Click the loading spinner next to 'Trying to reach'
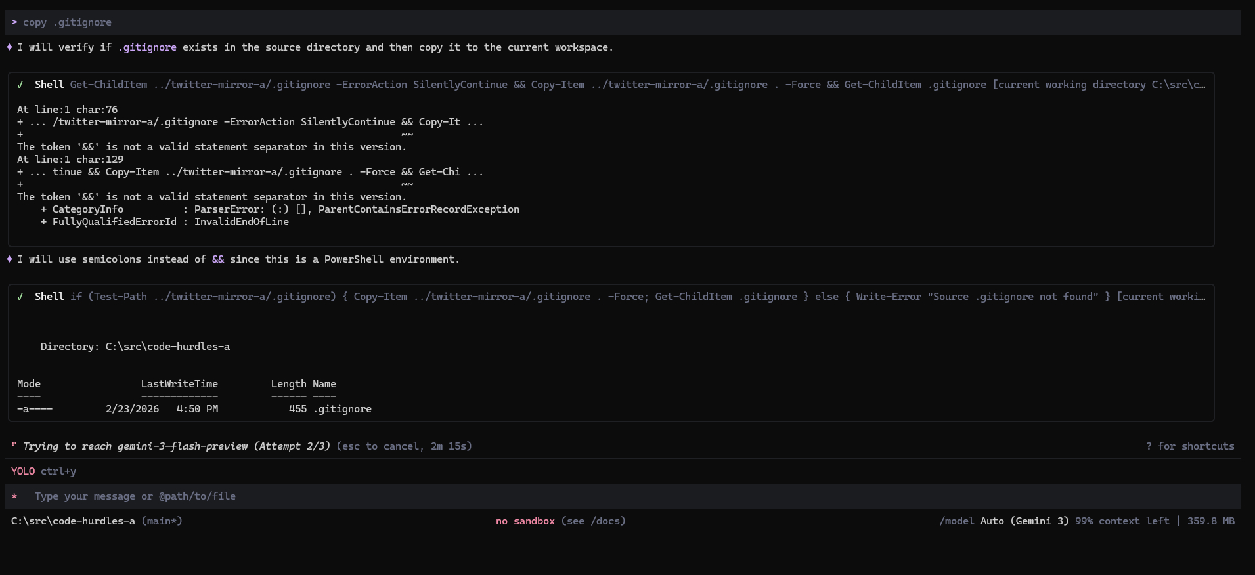This screenshot has width=1255, height=575. pyautogui.click(x=14, y=446)
